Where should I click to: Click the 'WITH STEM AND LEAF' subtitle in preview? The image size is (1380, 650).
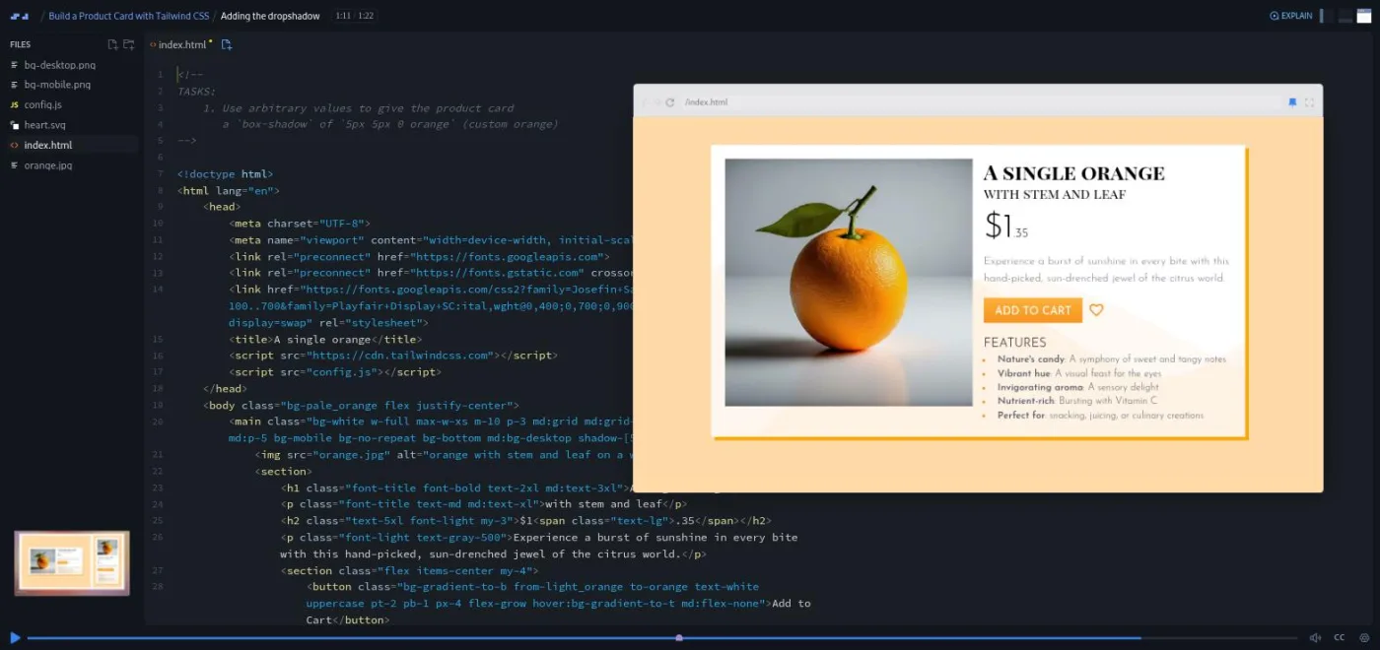pos(1055,195)
